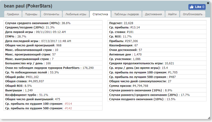Click Средняя продолжительность игры row
Screen dimensions: 212x122
(x=157, y=63)
